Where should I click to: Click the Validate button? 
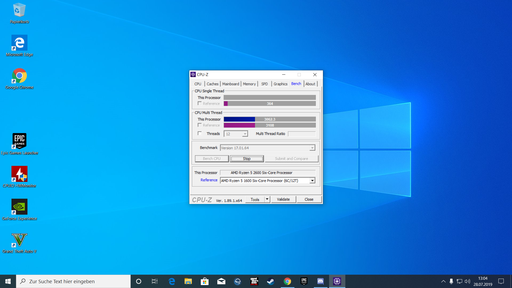tap(283, 199)
